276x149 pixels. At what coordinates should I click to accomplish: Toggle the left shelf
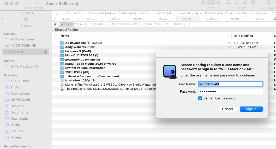point(229,2)
